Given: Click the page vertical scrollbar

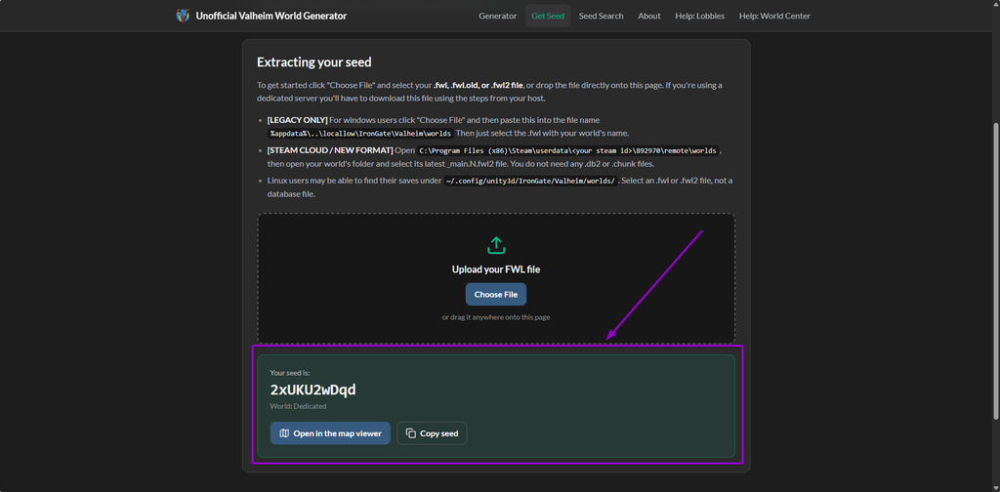Looking at the screenshot, I should click(995, 270).
